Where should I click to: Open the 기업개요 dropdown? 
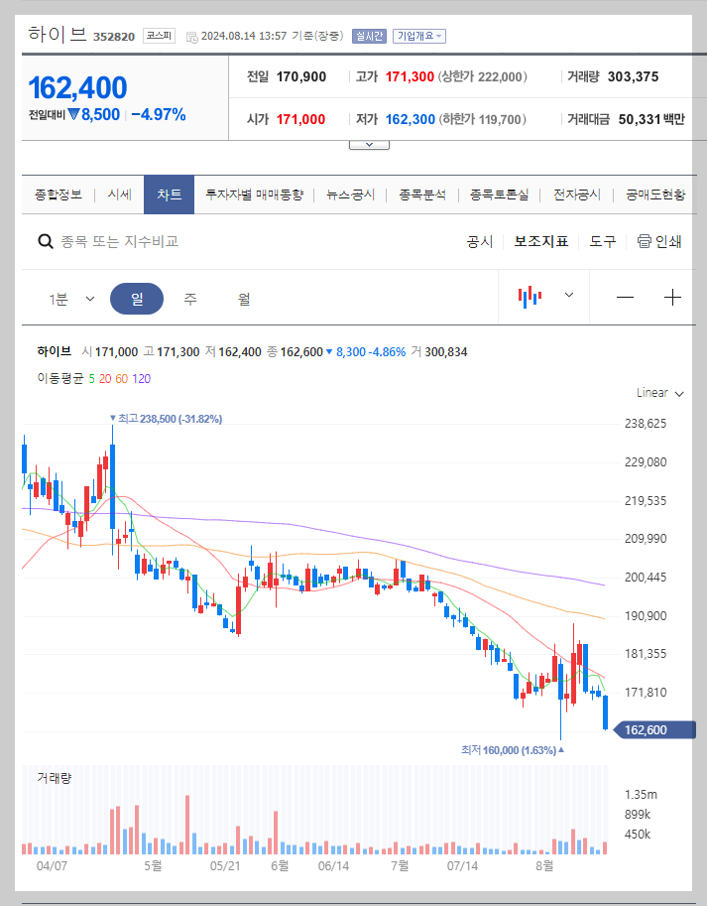point(421,36)
